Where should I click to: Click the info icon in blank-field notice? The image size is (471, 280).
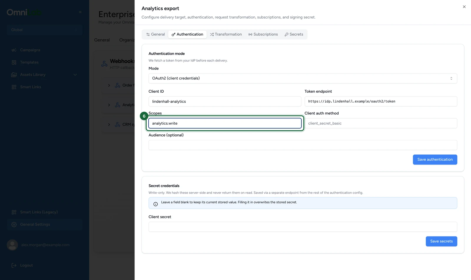point(155,204)
